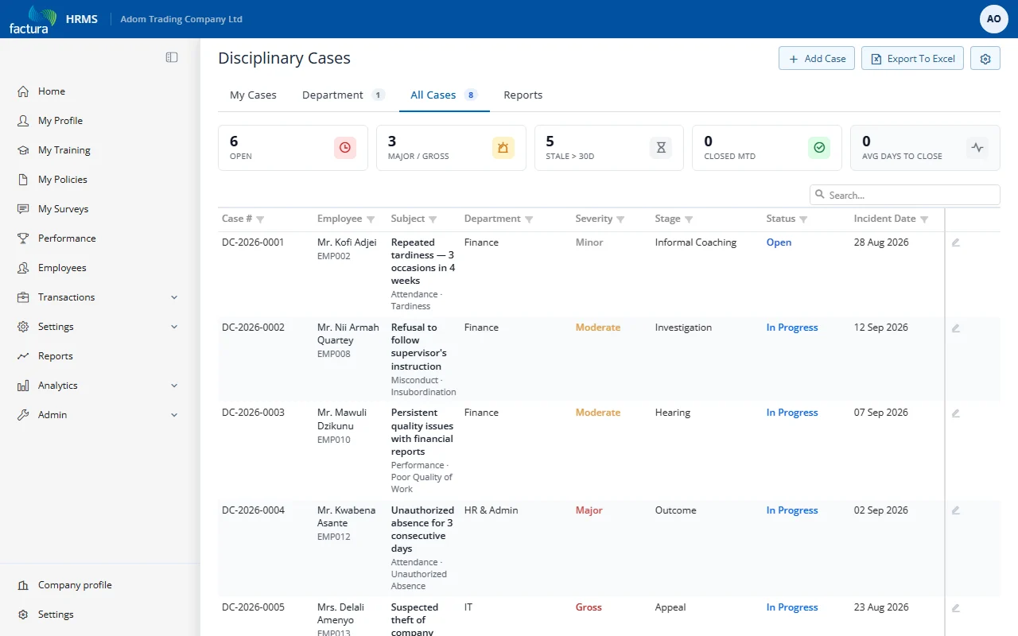
Task: Click the Major / Gross summary card
Action: 451,148
